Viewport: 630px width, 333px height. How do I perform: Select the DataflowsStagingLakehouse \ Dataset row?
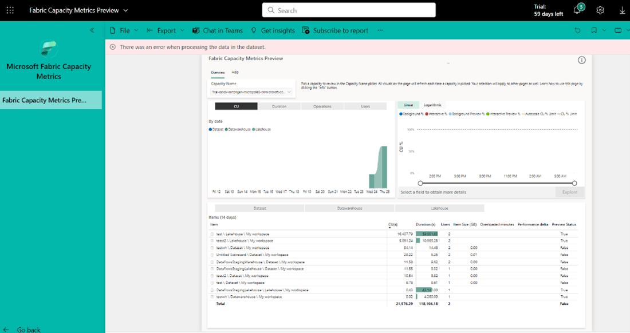(x=394, y=269)
